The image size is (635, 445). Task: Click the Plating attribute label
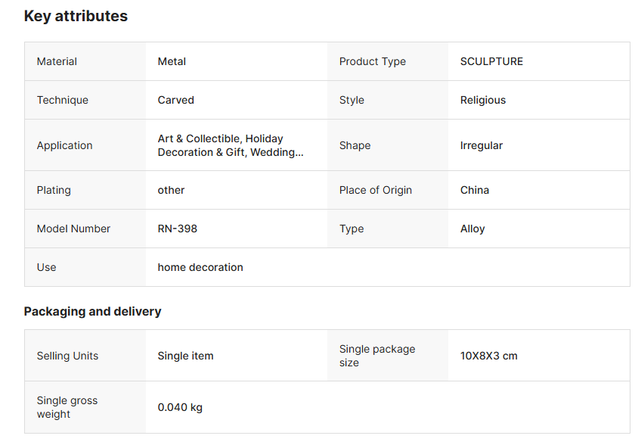point(54,190)
